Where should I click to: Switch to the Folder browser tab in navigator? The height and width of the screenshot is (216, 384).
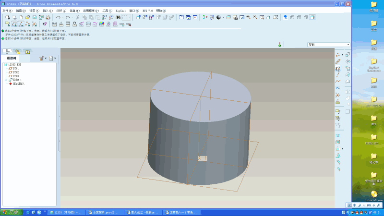pyautogui.click(x=18, y=52)
